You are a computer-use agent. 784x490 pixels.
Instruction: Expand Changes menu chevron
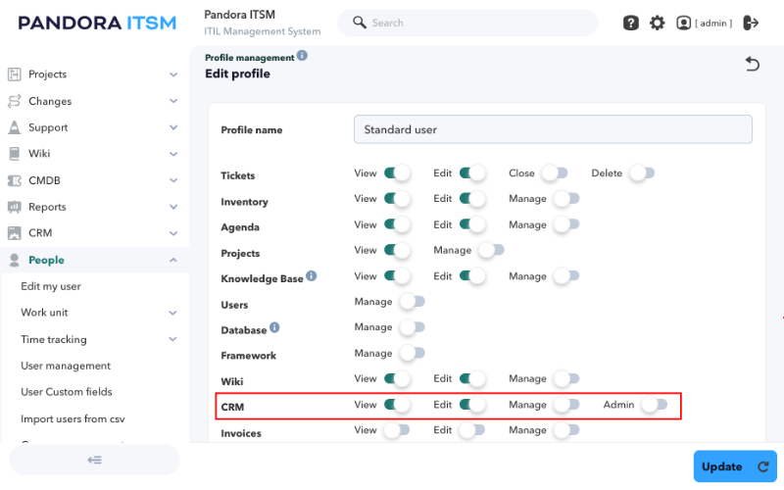point(173,101)
